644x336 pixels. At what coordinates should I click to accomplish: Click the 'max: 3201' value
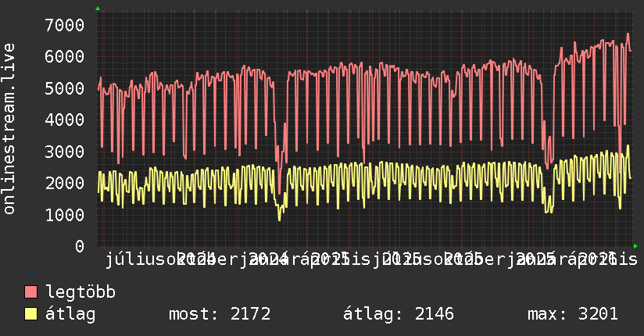click(573, 314)
